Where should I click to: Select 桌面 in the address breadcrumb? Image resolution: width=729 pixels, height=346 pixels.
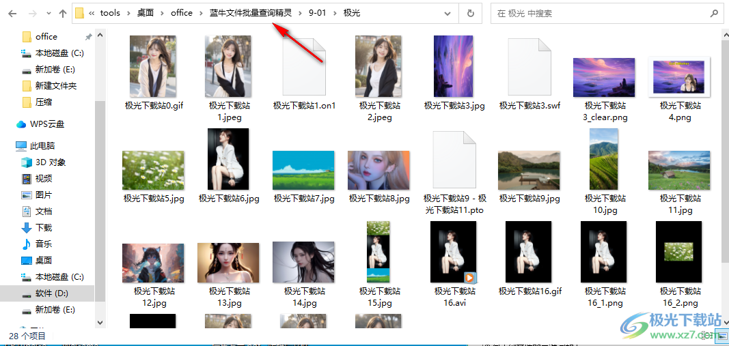click(x=145, y=13)
